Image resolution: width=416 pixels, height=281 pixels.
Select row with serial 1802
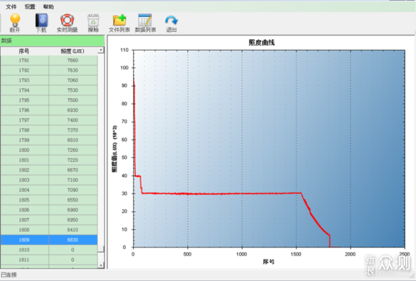(x=49, y=170)
